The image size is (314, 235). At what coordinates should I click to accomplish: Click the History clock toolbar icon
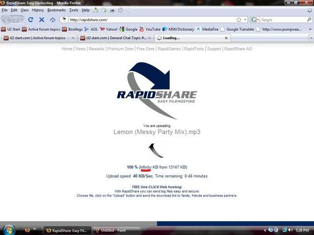120,10
